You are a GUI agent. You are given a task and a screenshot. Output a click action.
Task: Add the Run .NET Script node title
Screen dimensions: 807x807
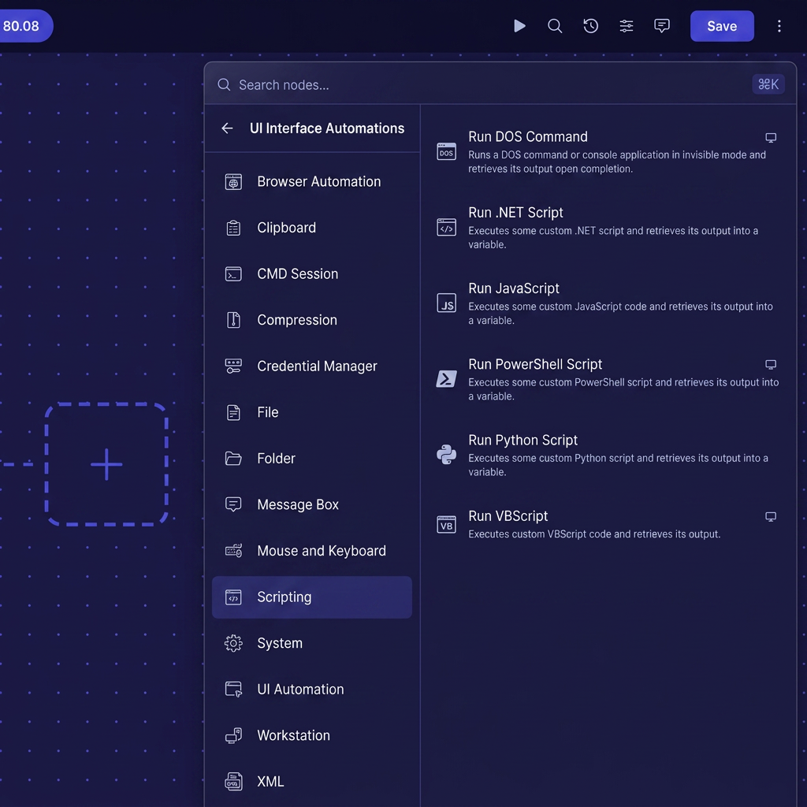(x=515, y=213)
